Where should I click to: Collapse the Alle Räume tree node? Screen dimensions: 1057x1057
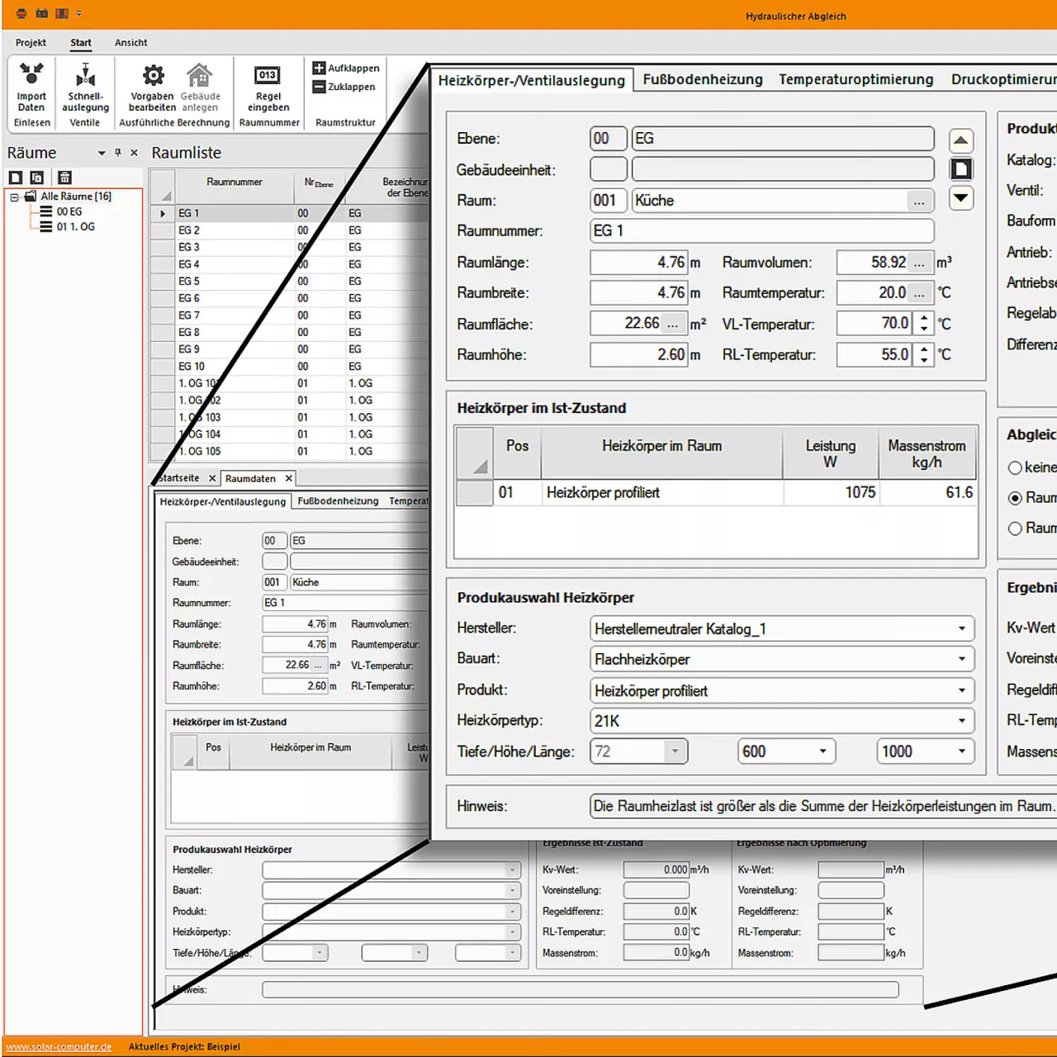tap(14, 197)
